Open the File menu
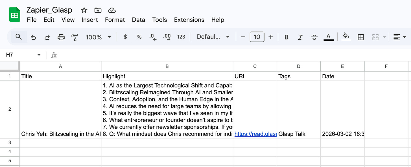 32,20
